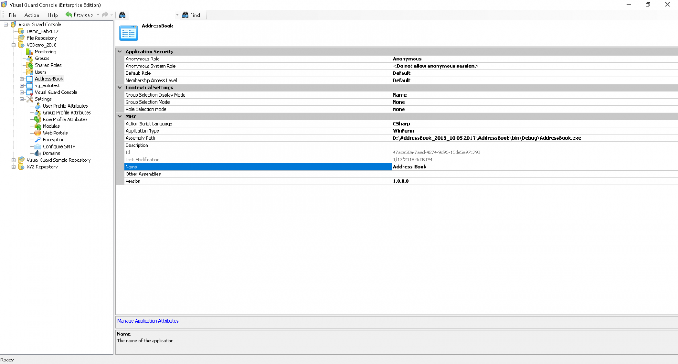Select the Group Selection Mode property row
The image size is (678, 364).
click(x=401, y=102)
